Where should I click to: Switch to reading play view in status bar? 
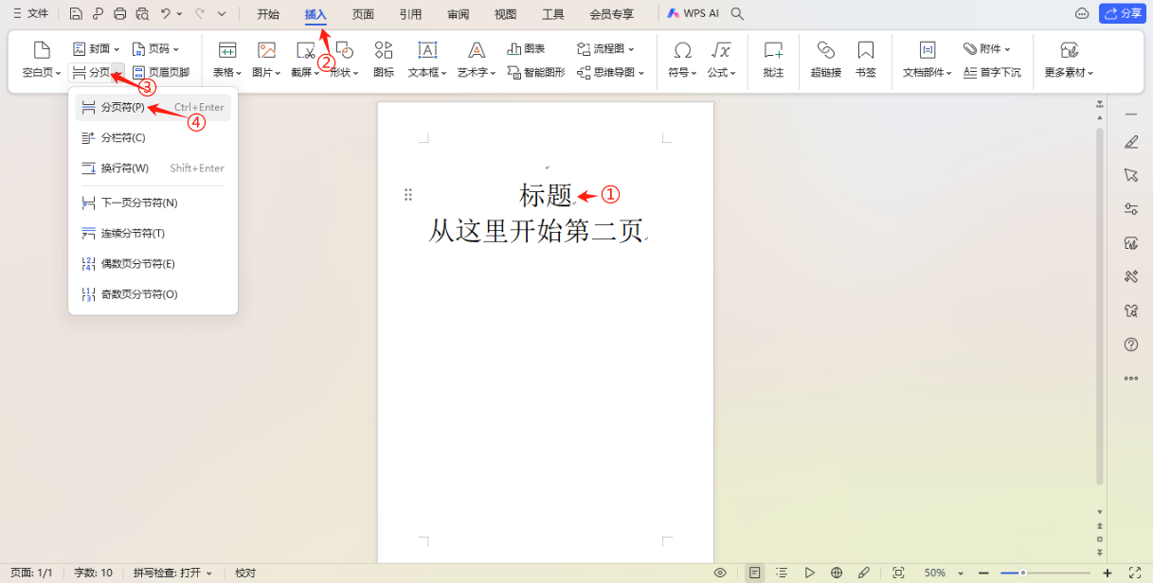(809, 573)
